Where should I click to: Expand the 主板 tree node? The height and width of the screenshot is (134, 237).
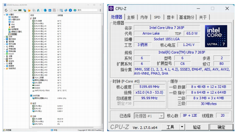point(4,37)
